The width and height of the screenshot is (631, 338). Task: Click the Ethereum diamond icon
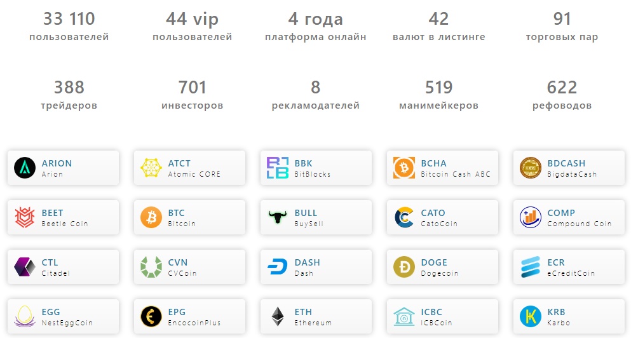[x=277, y=316]
